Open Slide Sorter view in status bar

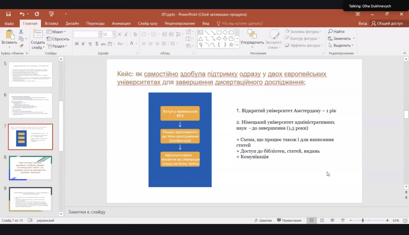click(x=322, y=220)
